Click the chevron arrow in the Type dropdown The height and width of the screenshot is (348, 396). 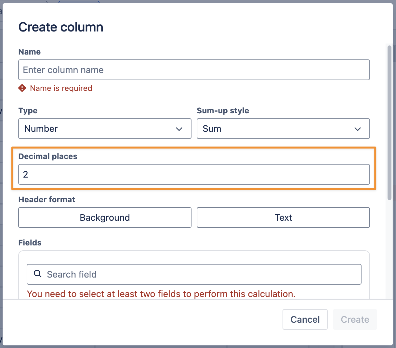pos(179,129)
